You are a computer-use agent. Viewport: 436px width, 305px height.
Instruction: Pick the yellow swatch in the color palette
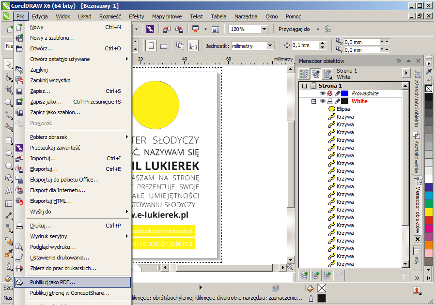(429, 212)
